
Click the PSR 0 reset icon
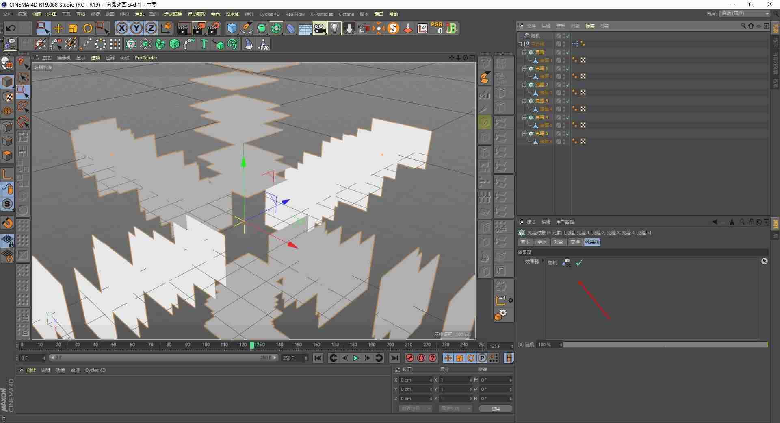pos(437,28)
